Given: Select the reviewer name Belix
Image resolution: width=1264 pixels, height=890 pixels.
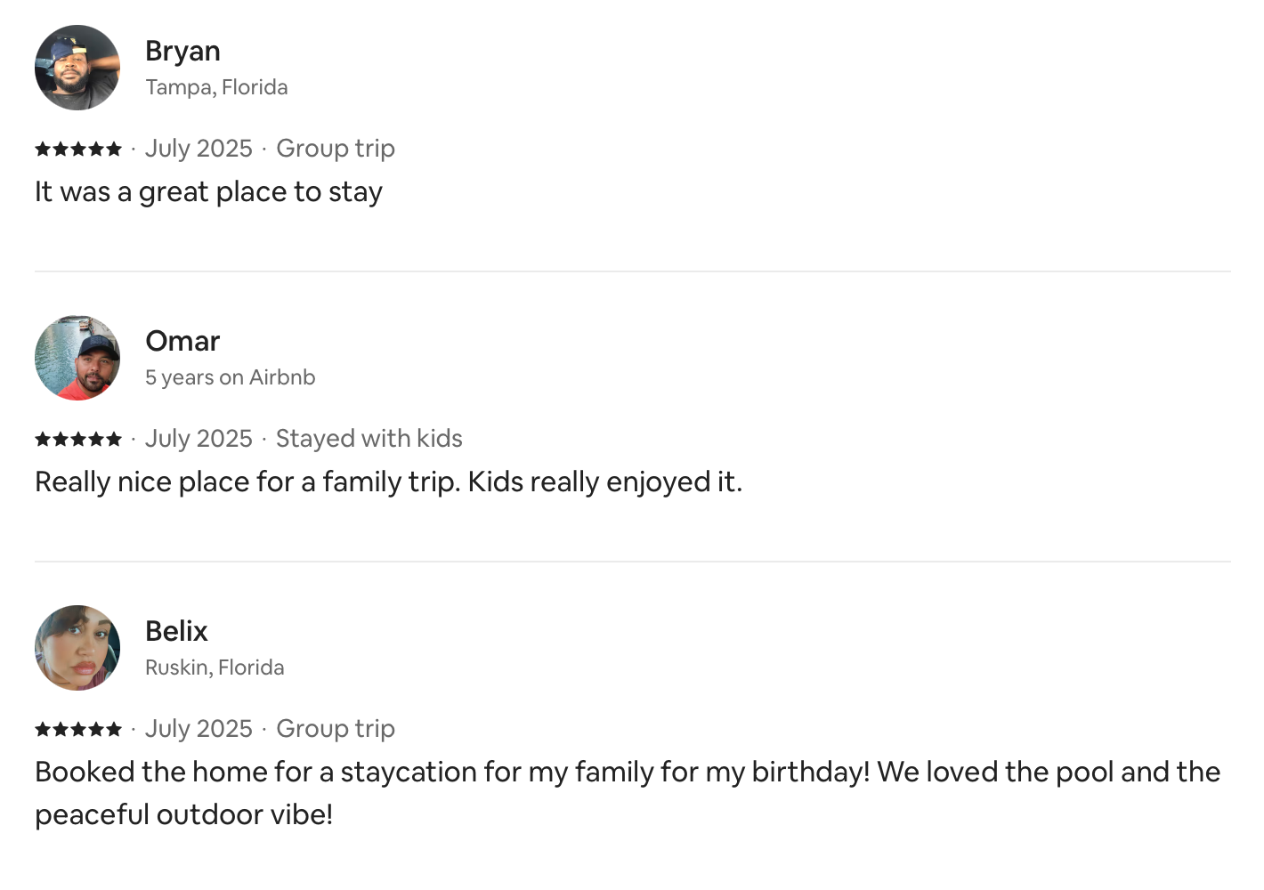Looking at the screenshot, I should click(176, 632).
